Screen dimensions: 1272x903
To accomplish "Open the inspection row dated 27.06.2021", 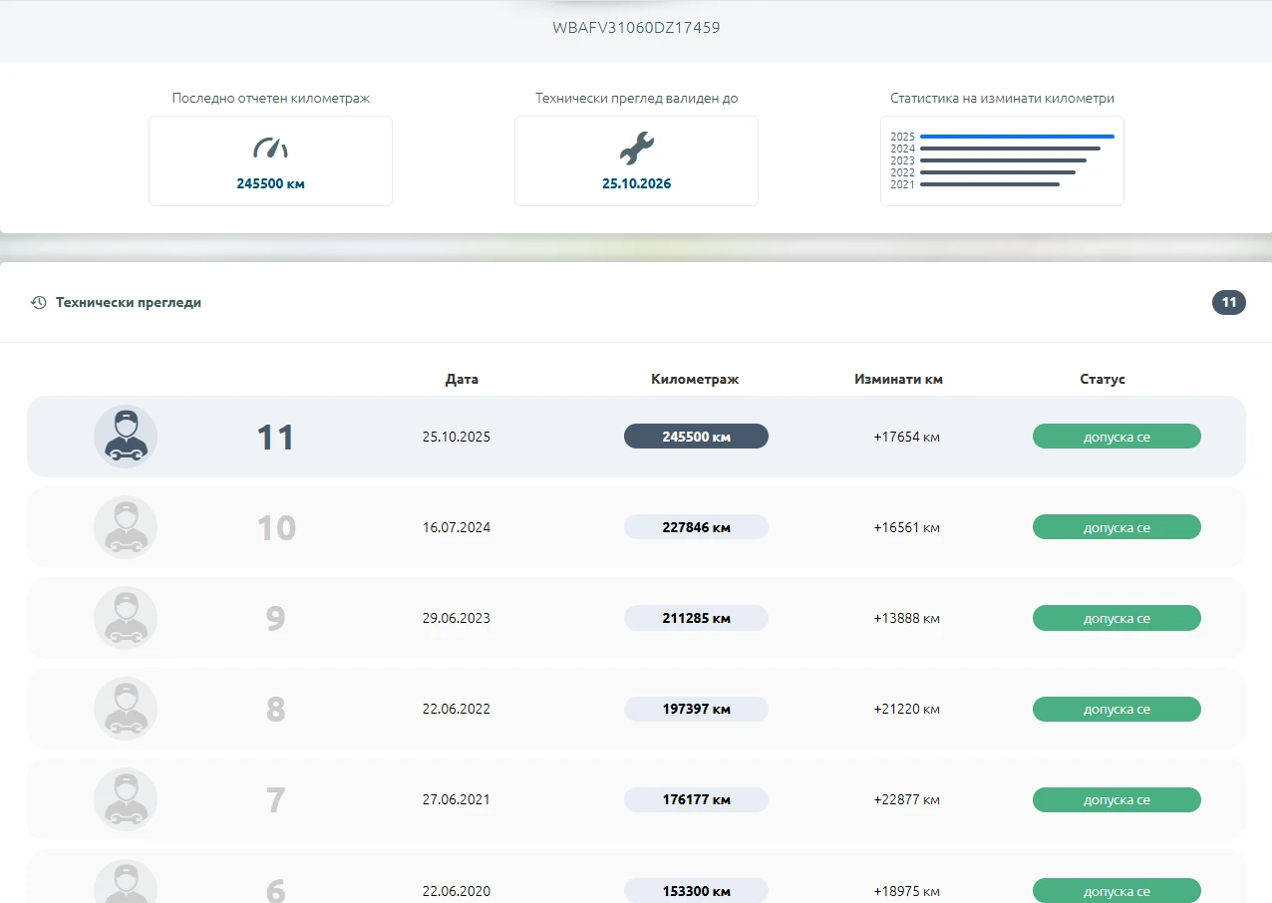I will pos(636,799).
